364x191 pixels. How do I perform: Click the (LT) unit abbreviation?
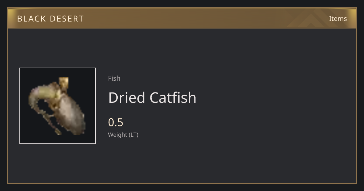click(x=134, y=135)
